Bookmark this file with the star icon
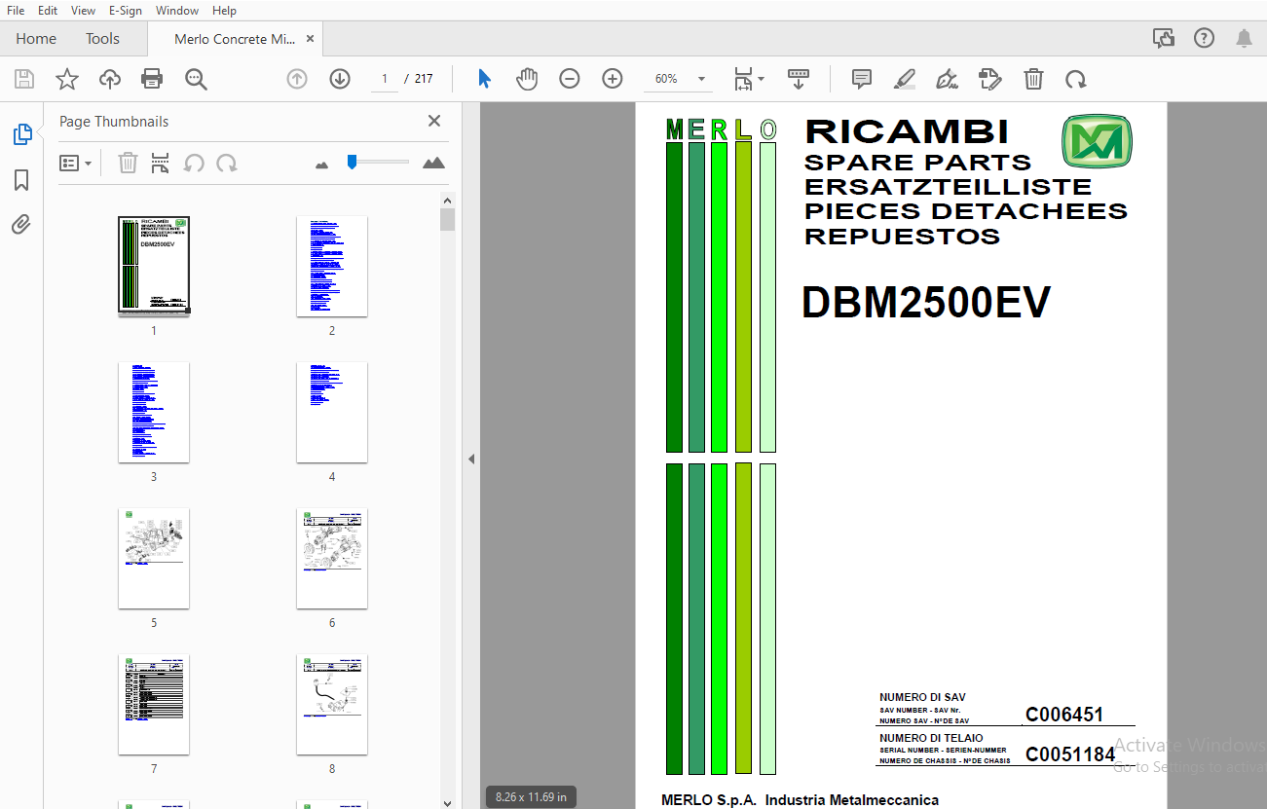1267x809 pixels. coord(67,79)
